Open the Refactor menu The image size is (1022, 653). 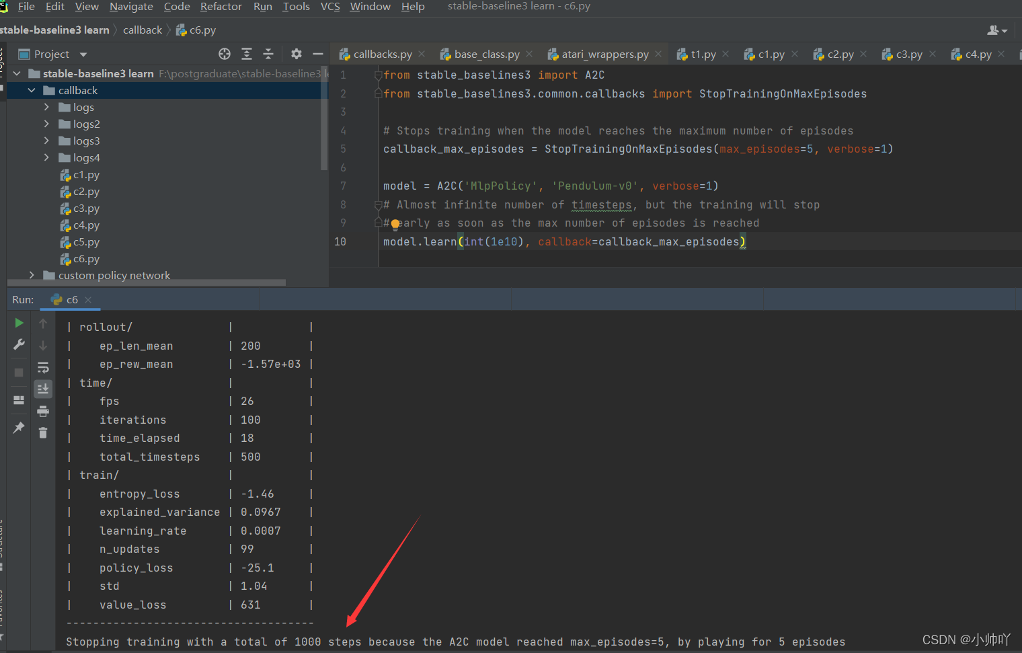pyautogui.click(x=221, y=7)
